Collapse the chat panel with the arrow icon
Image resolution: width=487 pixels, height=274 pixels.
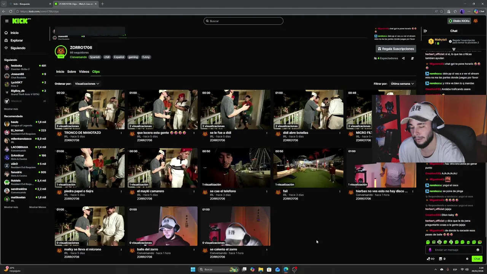click(425, 31)
